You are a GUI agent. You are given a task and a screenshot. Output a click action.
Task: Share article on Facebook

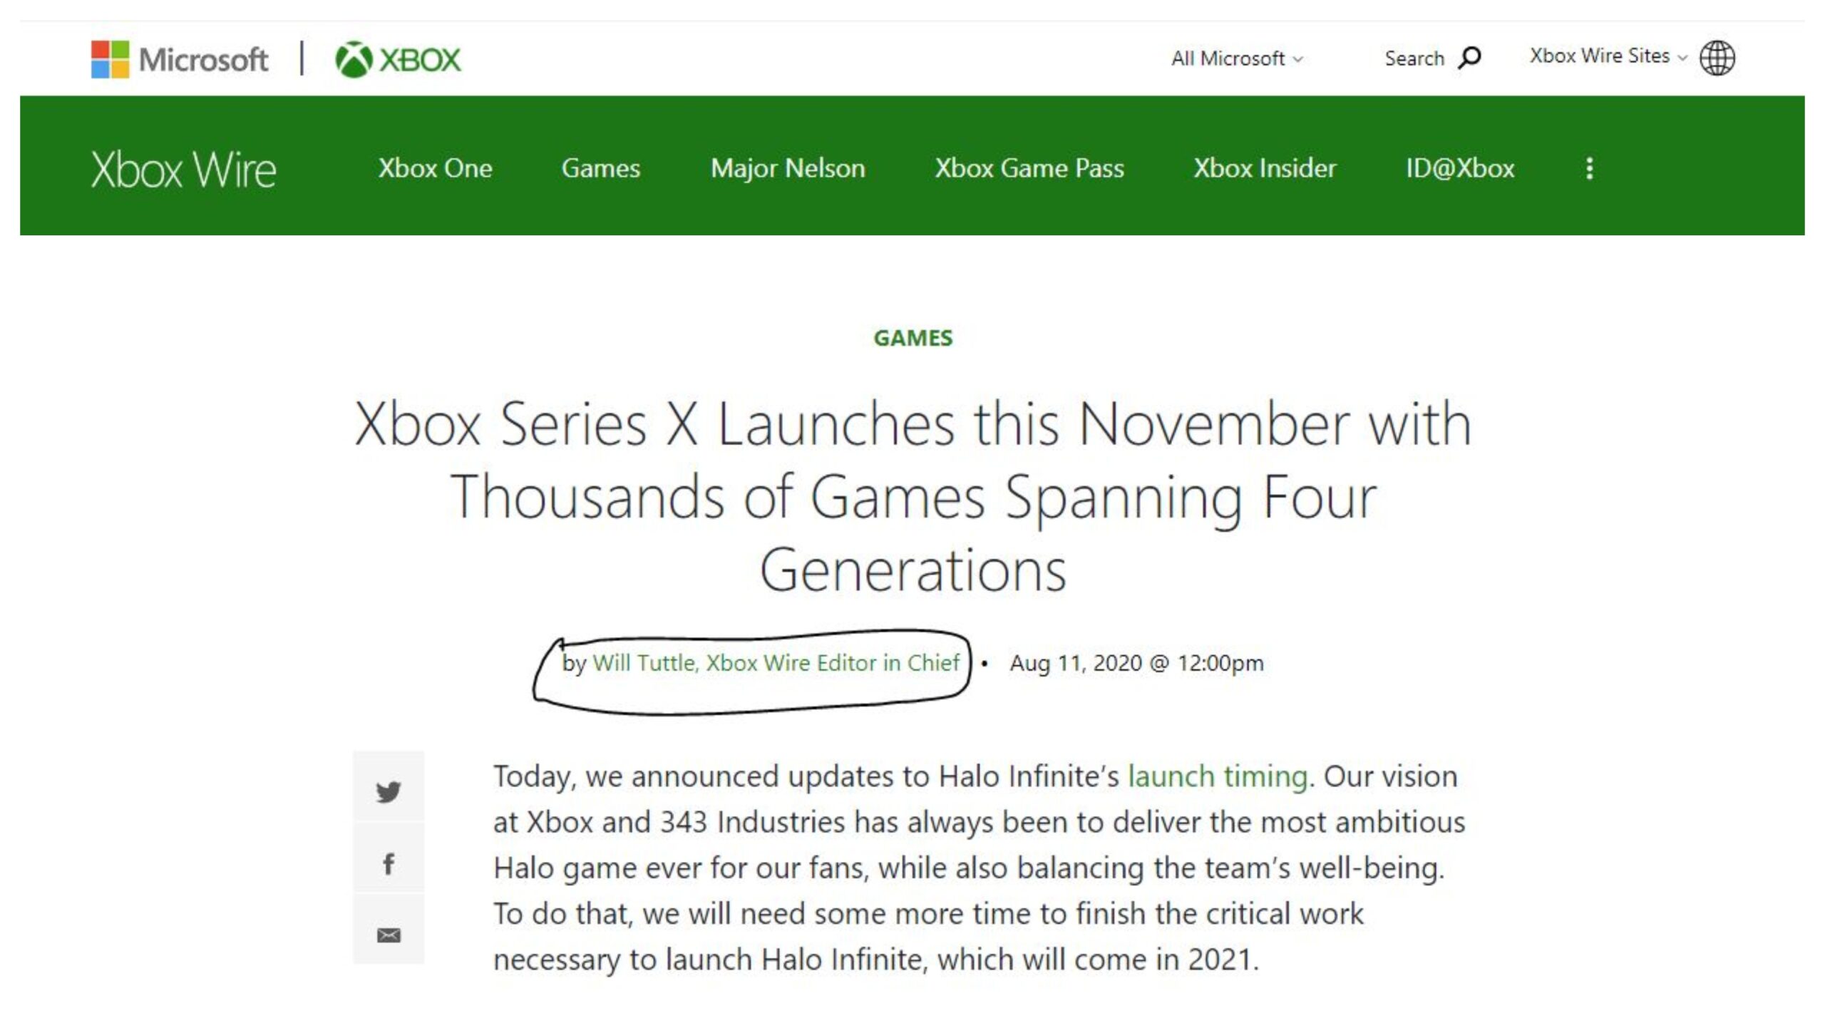(x=389, y=863)
